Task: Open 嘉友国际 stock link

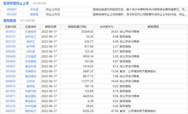Action: pos(31,96)
